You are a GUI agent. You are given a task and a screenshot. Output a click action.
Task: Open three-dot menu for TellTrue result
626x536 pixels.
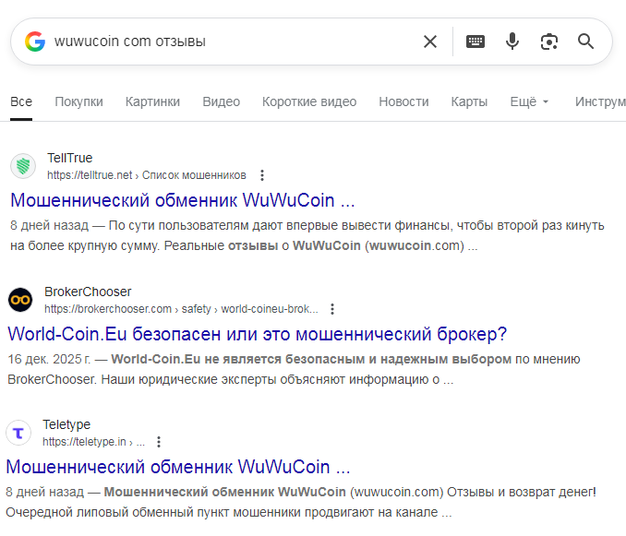click(262, 175)
